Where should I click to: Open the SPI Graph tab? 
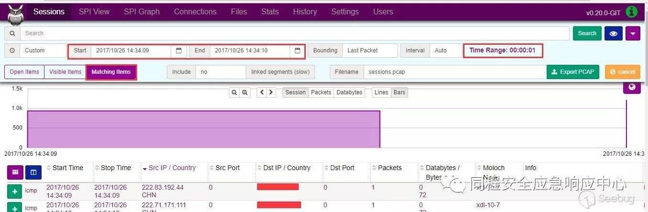(x=141, y=12)
